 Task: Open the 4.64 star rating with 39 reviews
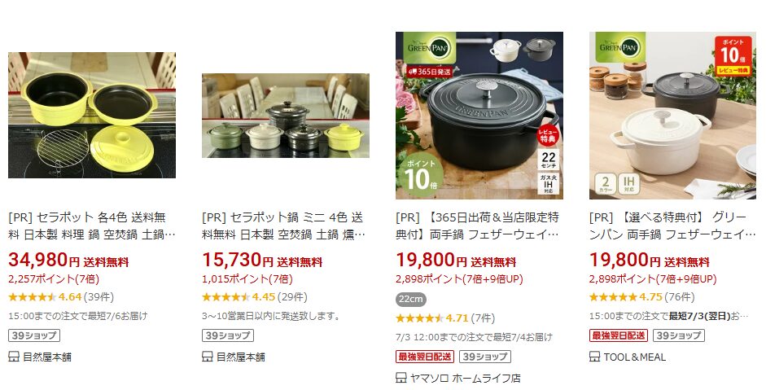(x=61, y=296)
